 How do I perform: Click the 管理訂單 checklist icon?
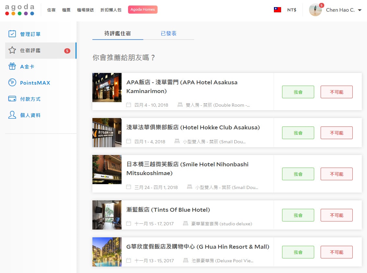12,34
